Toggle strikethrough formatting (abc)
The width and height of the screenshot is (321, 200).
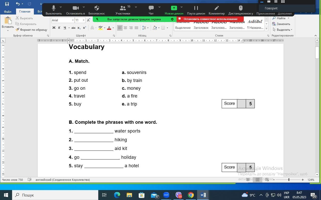coord(73,28)
